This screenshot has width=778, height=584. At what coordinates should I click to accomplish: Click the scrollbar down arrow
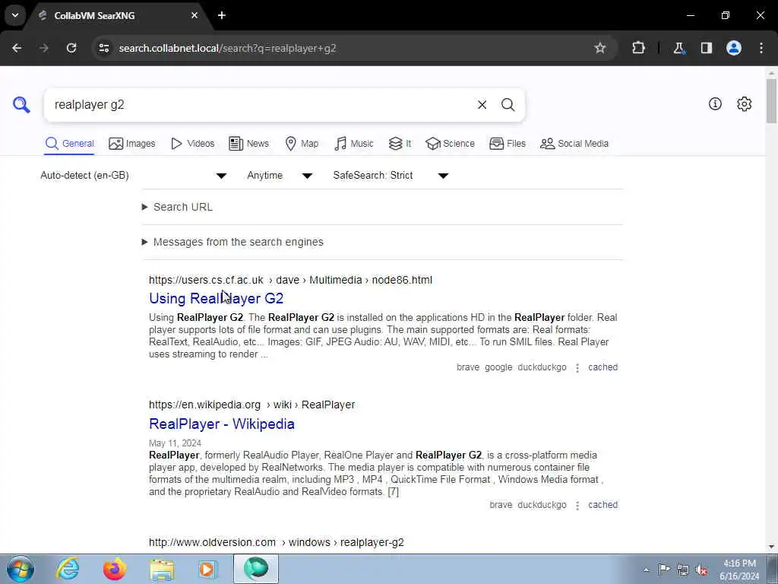click(771, 547)
